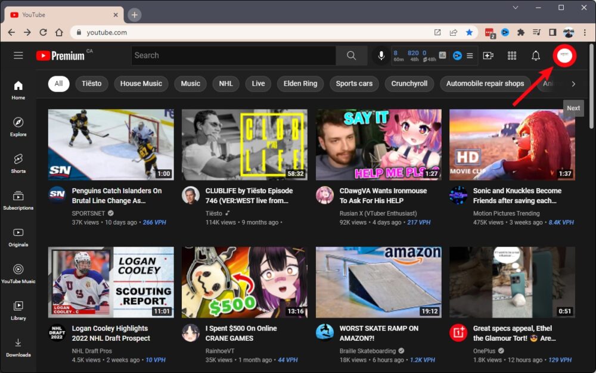Go to Shorts in the sidebar
Image resolution: width=596 pixels, height=373 pixels.
tap(18, 163)
